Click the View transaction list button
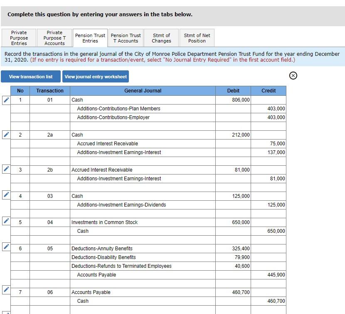 click(x=31, y=76)
